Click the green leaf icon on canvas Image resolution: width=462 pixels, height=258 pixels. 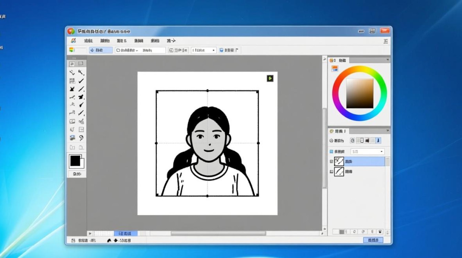[x=270, y=78]
